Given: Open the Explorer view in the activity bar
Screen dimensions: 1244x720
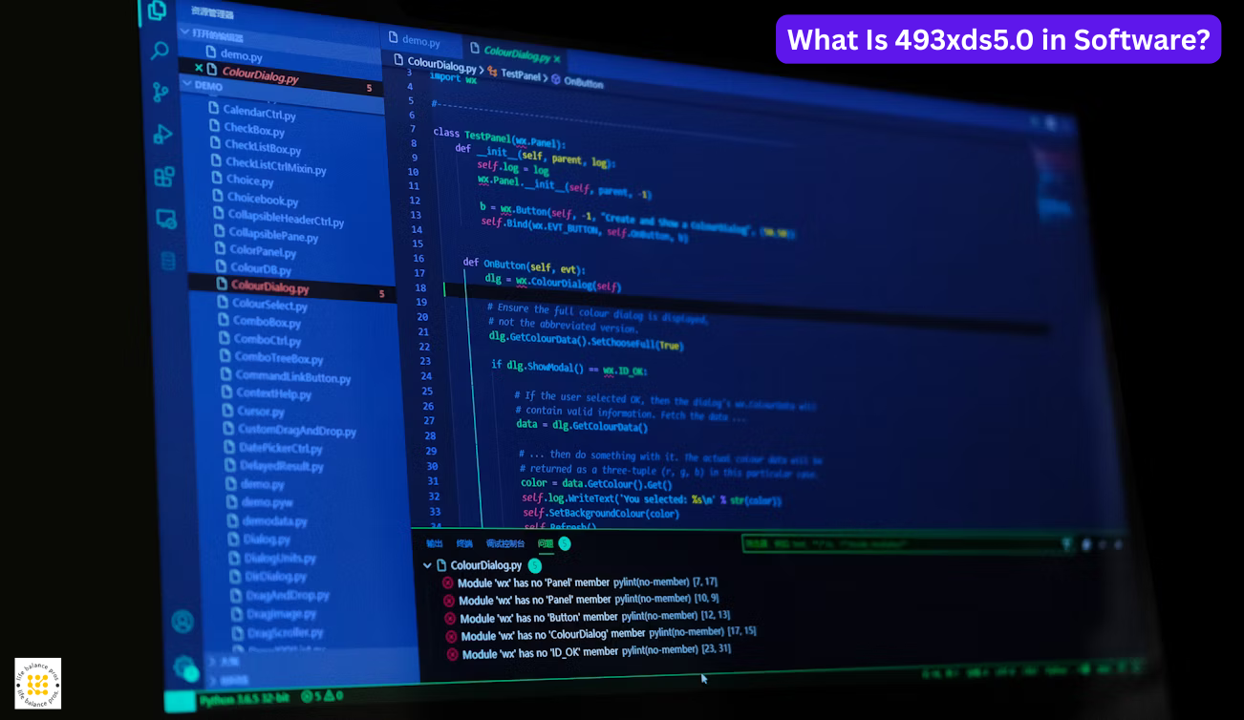Looking at the screenshot, I should point(157,11).
